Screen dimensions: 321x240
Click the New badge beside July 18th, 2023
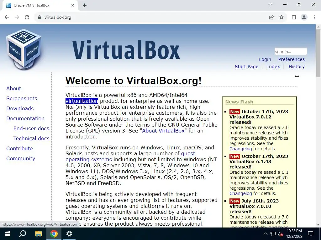(234, 201)
